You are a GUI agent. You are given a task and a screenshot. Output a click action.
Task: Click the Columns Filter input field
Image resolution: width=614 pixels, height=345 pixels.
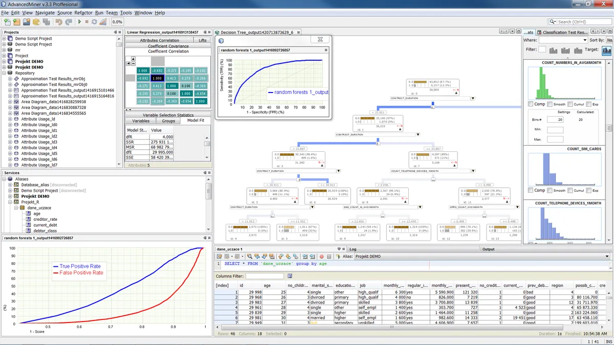(x=265, y=277)
